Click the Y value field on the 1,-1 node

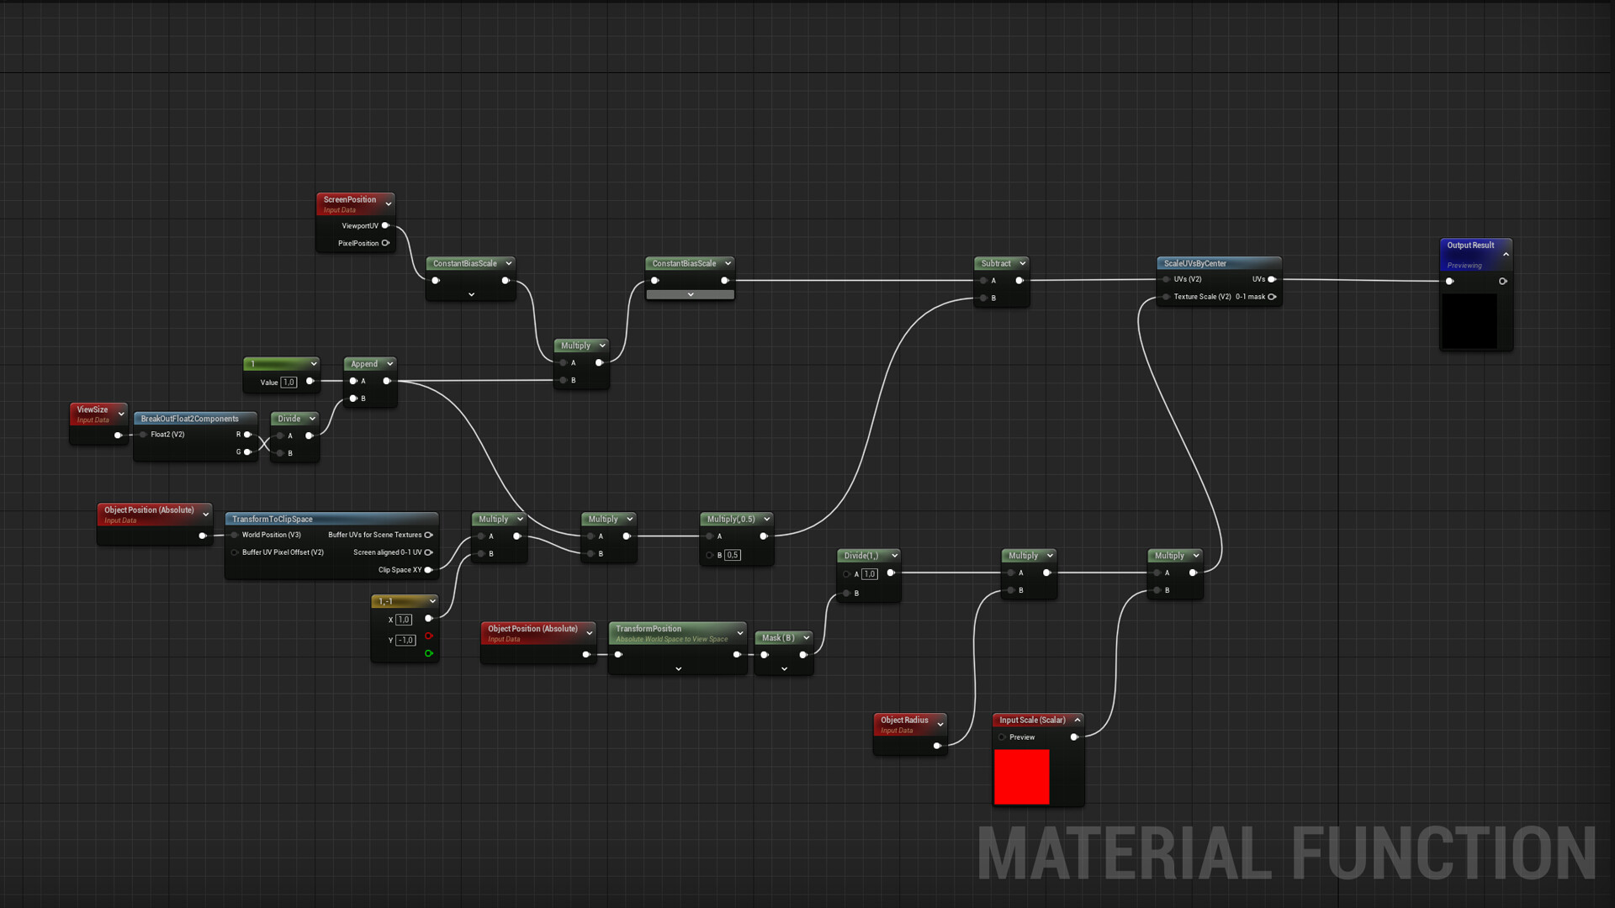click(405, 641)
